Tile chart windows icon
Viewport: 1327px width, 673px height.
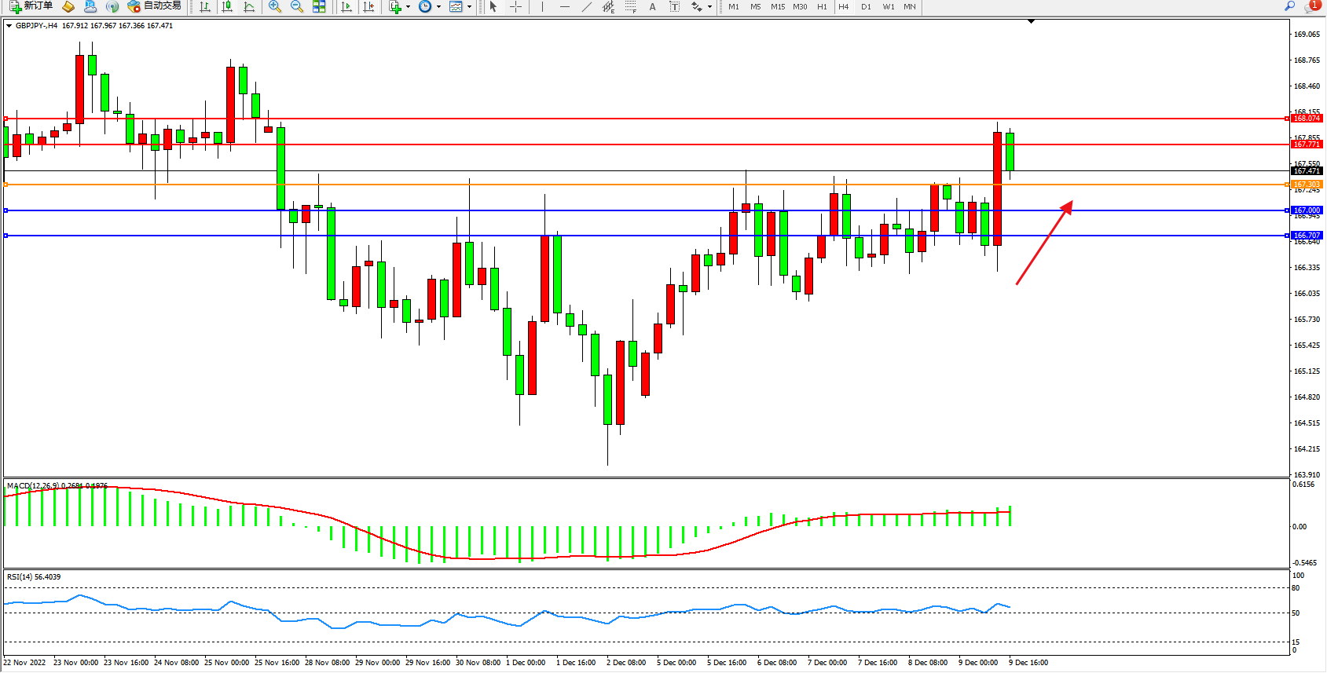click(x=319, y=6)
